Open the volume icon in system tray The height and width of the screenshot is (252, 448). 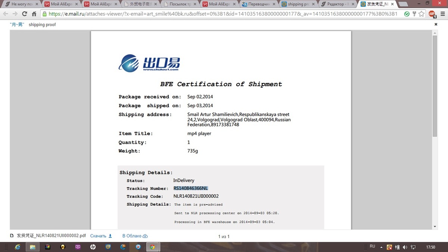pyautogui.click(x=405, y=247)
